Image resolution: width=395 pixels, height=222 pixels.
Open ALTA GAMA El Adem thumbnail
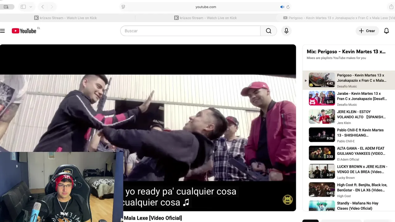point(322,153)
